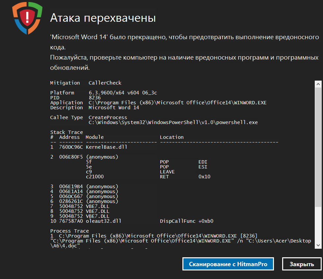
Task: Click the 'Stack Trace' header
Action: pyautogui.click(x=67, y=132)
